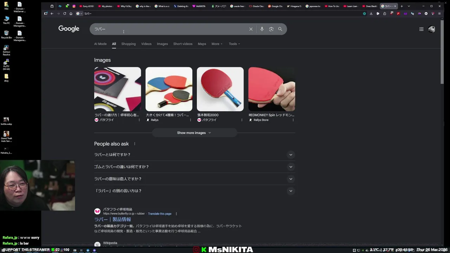The height and width of the screenshot is (253, 450).
Task: Open the More dropdown
Action: (x=217, y=44)
